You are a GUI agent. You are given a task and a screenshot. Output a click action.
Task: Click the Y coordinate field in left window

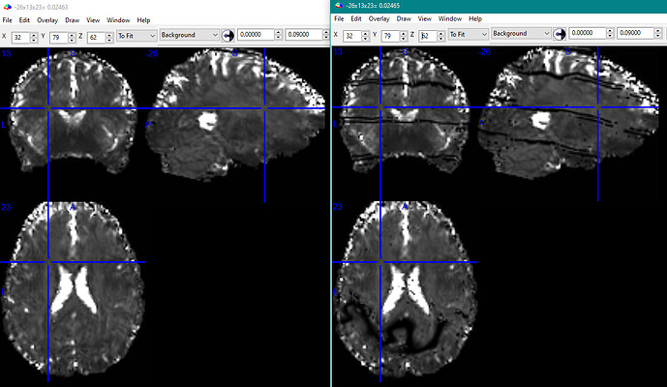pyautogui.click(x=59, y=38)
